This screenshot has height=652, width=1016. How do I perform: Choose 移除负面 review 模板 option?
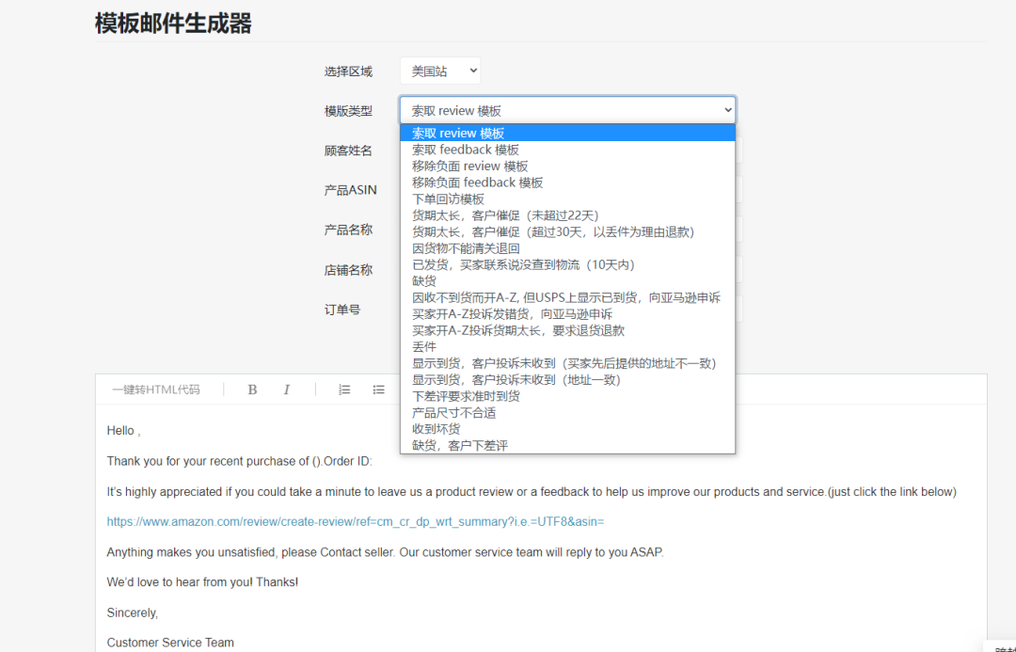pyautogui.click(x=567, y=166)
